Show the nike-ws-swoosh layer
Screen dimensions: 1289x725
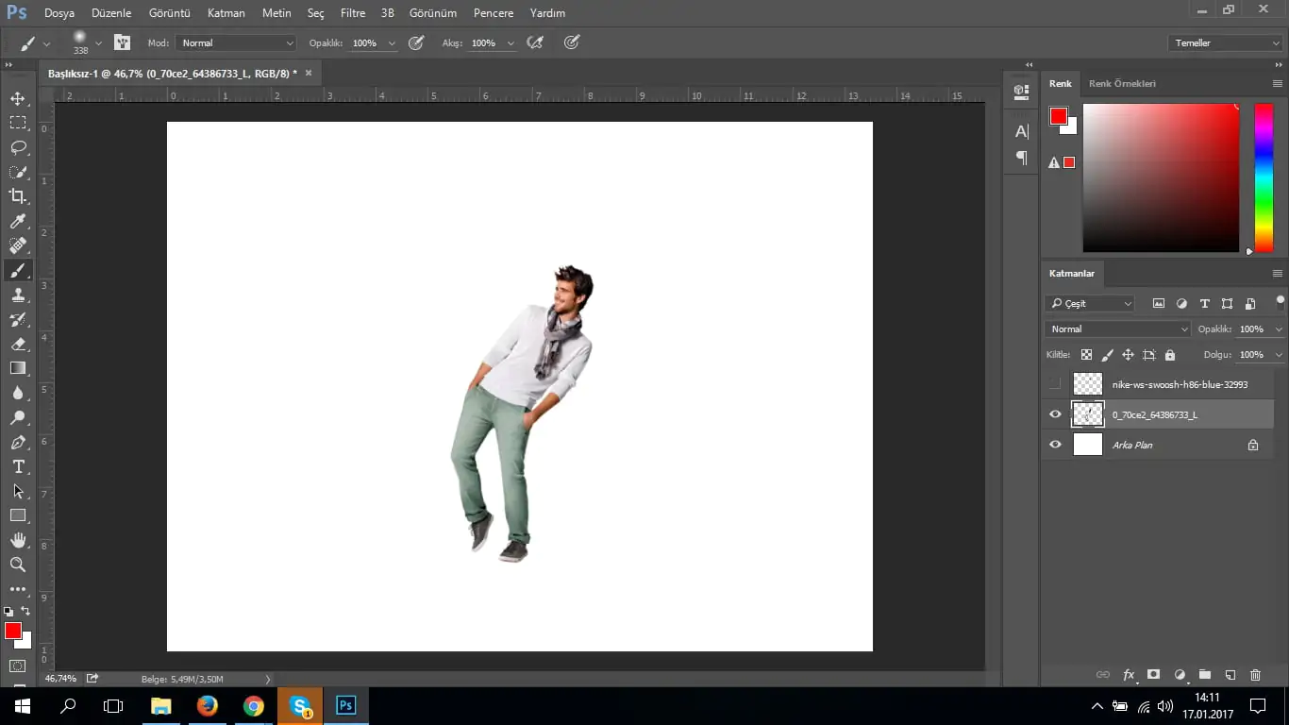coord(1055,384)
